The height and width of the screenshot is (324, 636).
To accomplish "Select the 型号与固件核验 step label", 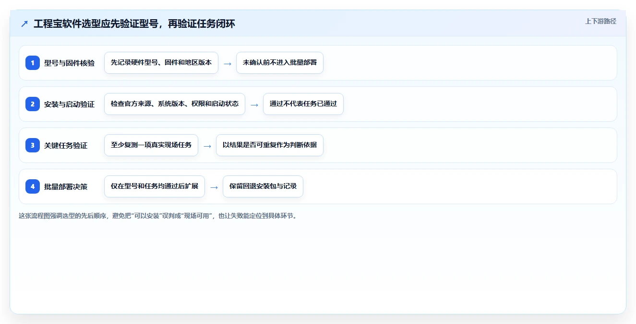I will tap(69, 63).
